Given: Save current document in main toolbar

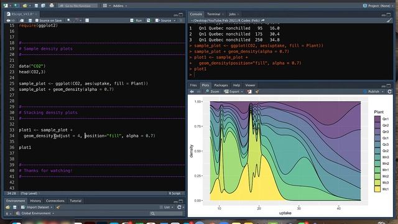Looking at the screenshot, I should 36,6.
